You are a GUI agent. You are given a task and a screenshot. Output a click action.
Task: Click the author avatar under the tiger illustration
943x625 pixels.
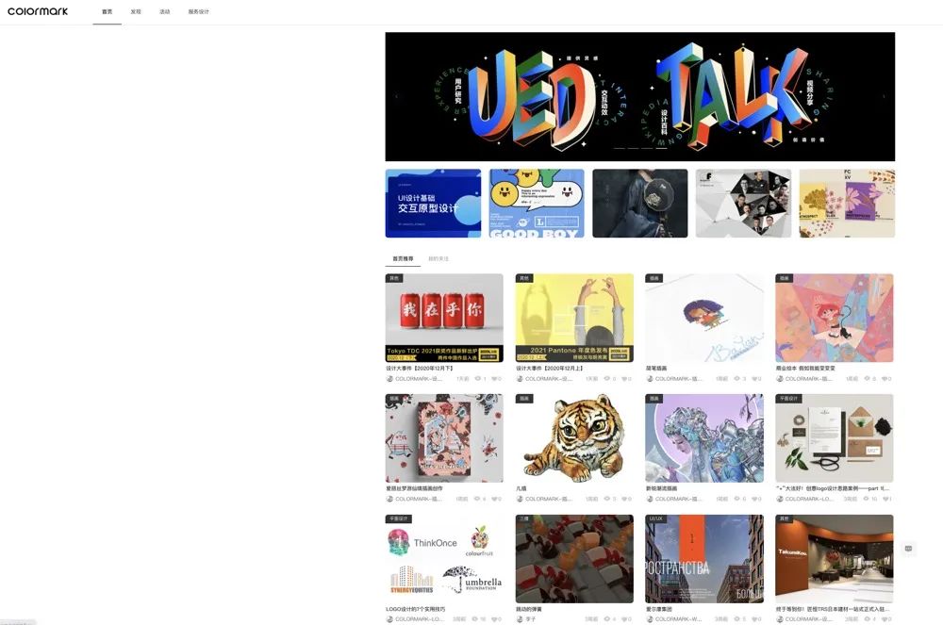(x=519, y=499)
